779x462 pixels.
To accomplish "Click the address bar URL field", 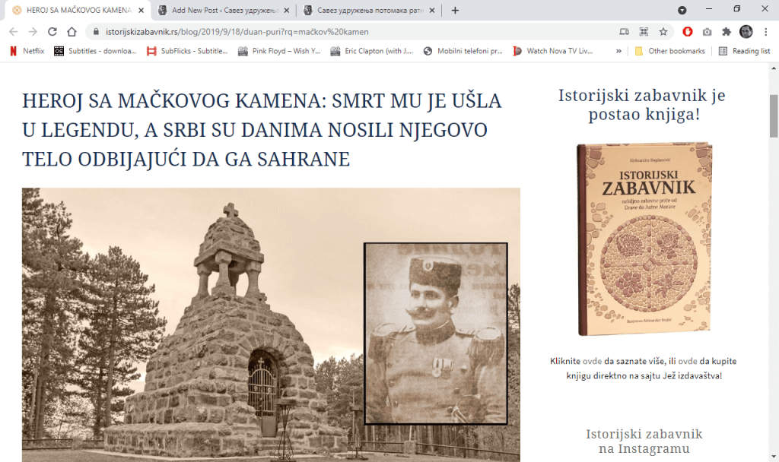I will (342, 32).
